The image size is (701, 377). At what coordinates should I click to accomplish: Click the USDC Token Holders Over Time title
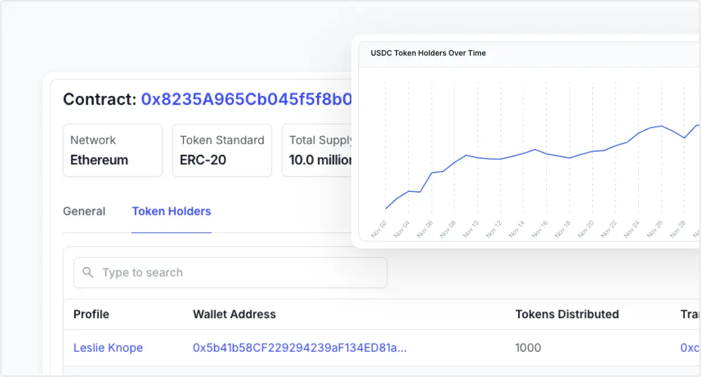428,53
